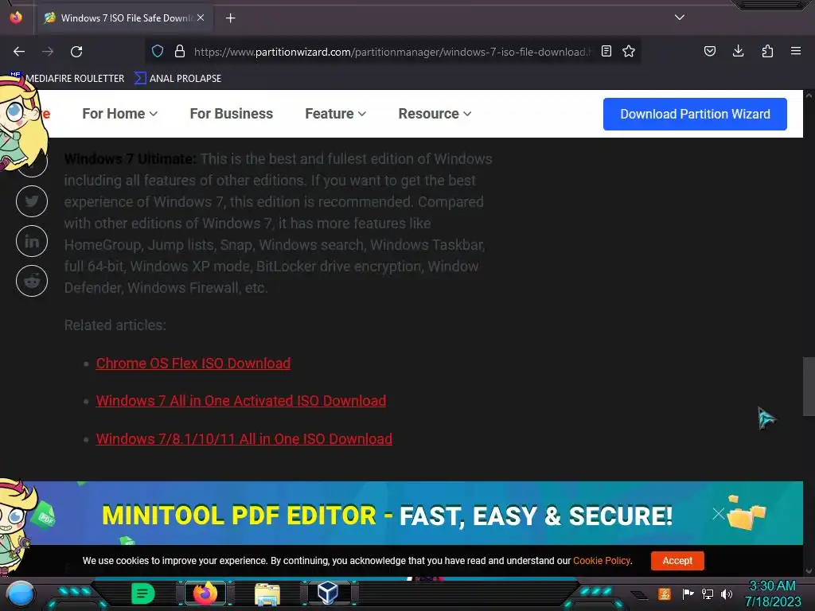Expand the Feature dropdown
815x611 pixels.
[x=336, y=114]
